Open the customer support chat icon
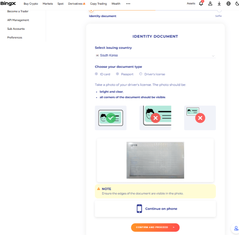Image resolution: width=239 pixels, height=235 pixels. pos(236,228)
